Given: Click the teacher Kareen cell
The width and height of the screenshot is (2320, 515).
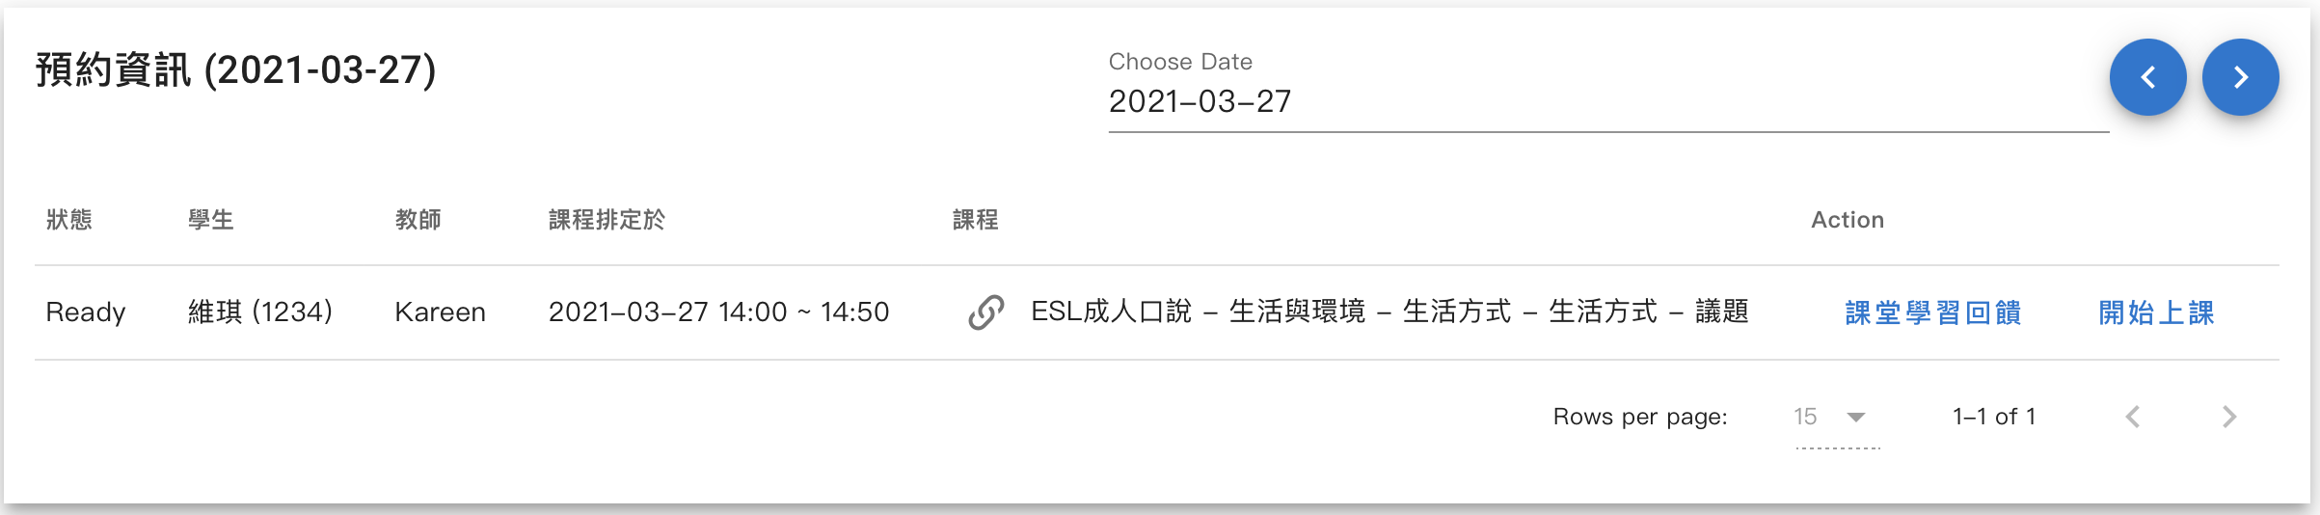Looking at the screenshot, I should click(x=441, y=312).
